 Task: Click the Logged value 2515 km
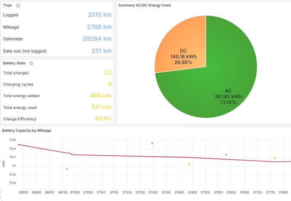coord(99,15)
